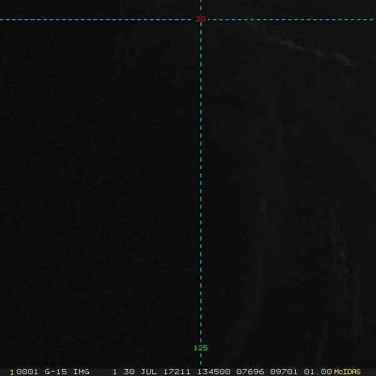Click the 07696 line coordinate value
The width and height of the screenshot is (376, 376).
pos(250,372)
